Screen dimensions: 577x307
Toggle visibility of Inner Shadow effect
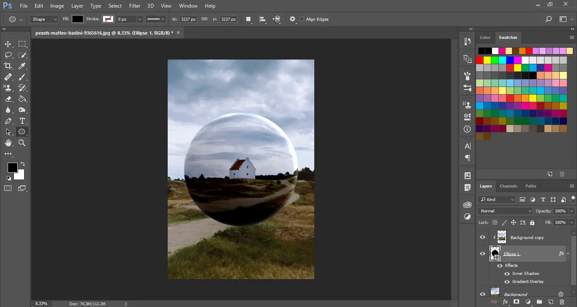coord(506,274)
